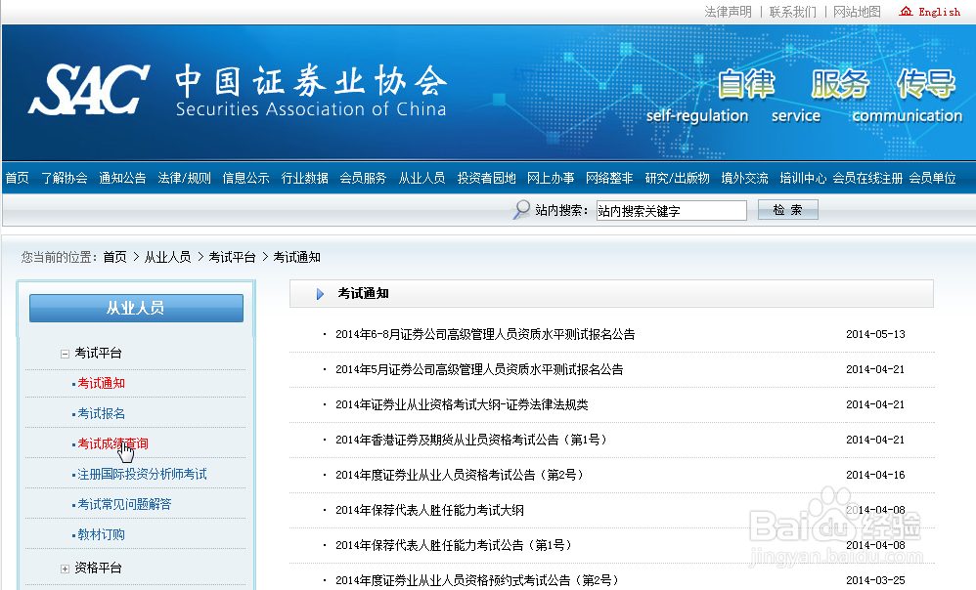976x590 pixels.
Task: Open the 投资者园地 menu item
Action: pyautogui.click(x=486, y=179)
